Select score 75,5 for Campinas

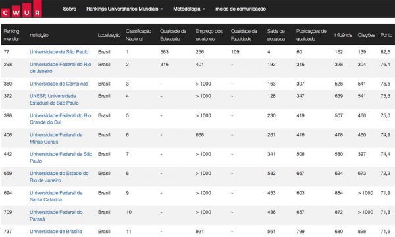point(385,84)
